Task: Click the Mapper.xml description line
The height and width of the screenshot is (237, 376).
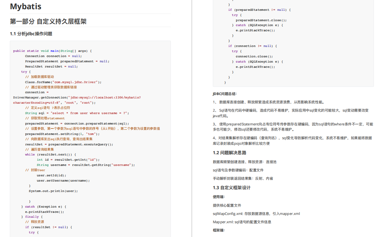Action: [x=242, y=222]
